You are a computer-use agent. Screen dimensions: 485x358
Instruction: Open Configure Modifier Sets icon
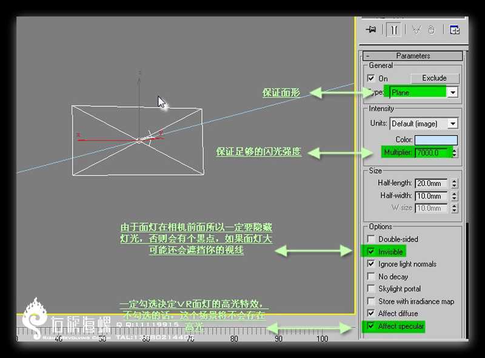click(454, 30)
